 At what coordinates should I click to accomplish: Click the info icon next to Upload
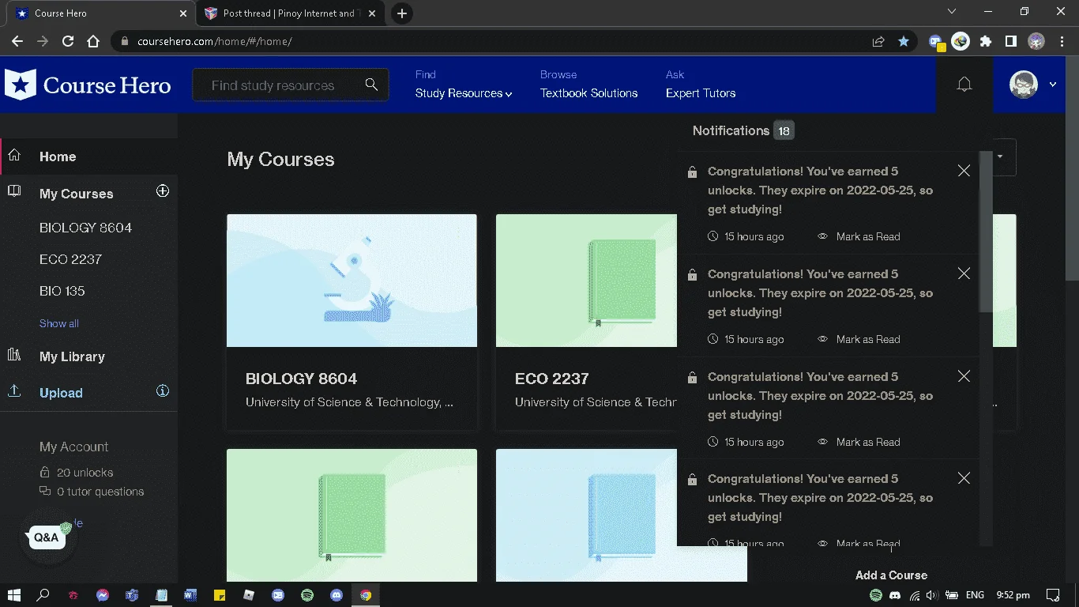(x=163, y=390)
